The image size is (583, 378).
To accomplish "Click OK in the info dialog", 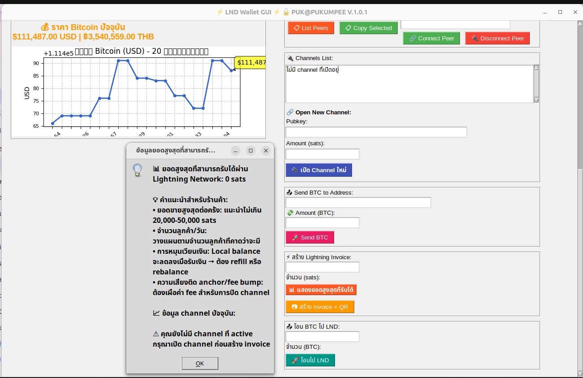I will (200, 363).
